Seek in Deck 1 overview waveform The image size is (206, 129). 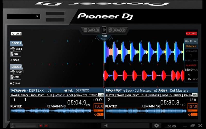coord(51,111)
